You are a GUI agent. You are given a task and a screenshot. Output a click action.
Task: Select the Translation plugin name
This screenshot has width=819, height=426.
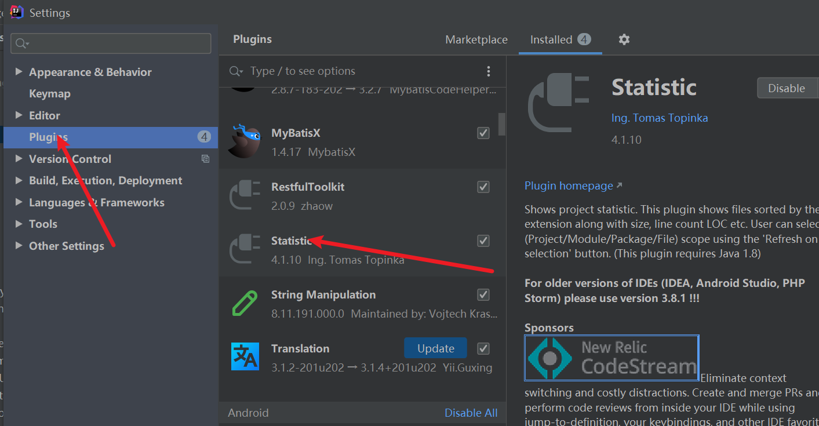(300, 348)
